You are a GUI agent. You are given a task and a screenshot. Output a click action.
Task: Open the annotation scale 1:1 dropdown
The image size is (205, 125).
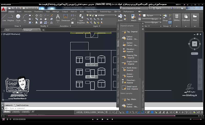pyautogui.click(x=172, y=112)
